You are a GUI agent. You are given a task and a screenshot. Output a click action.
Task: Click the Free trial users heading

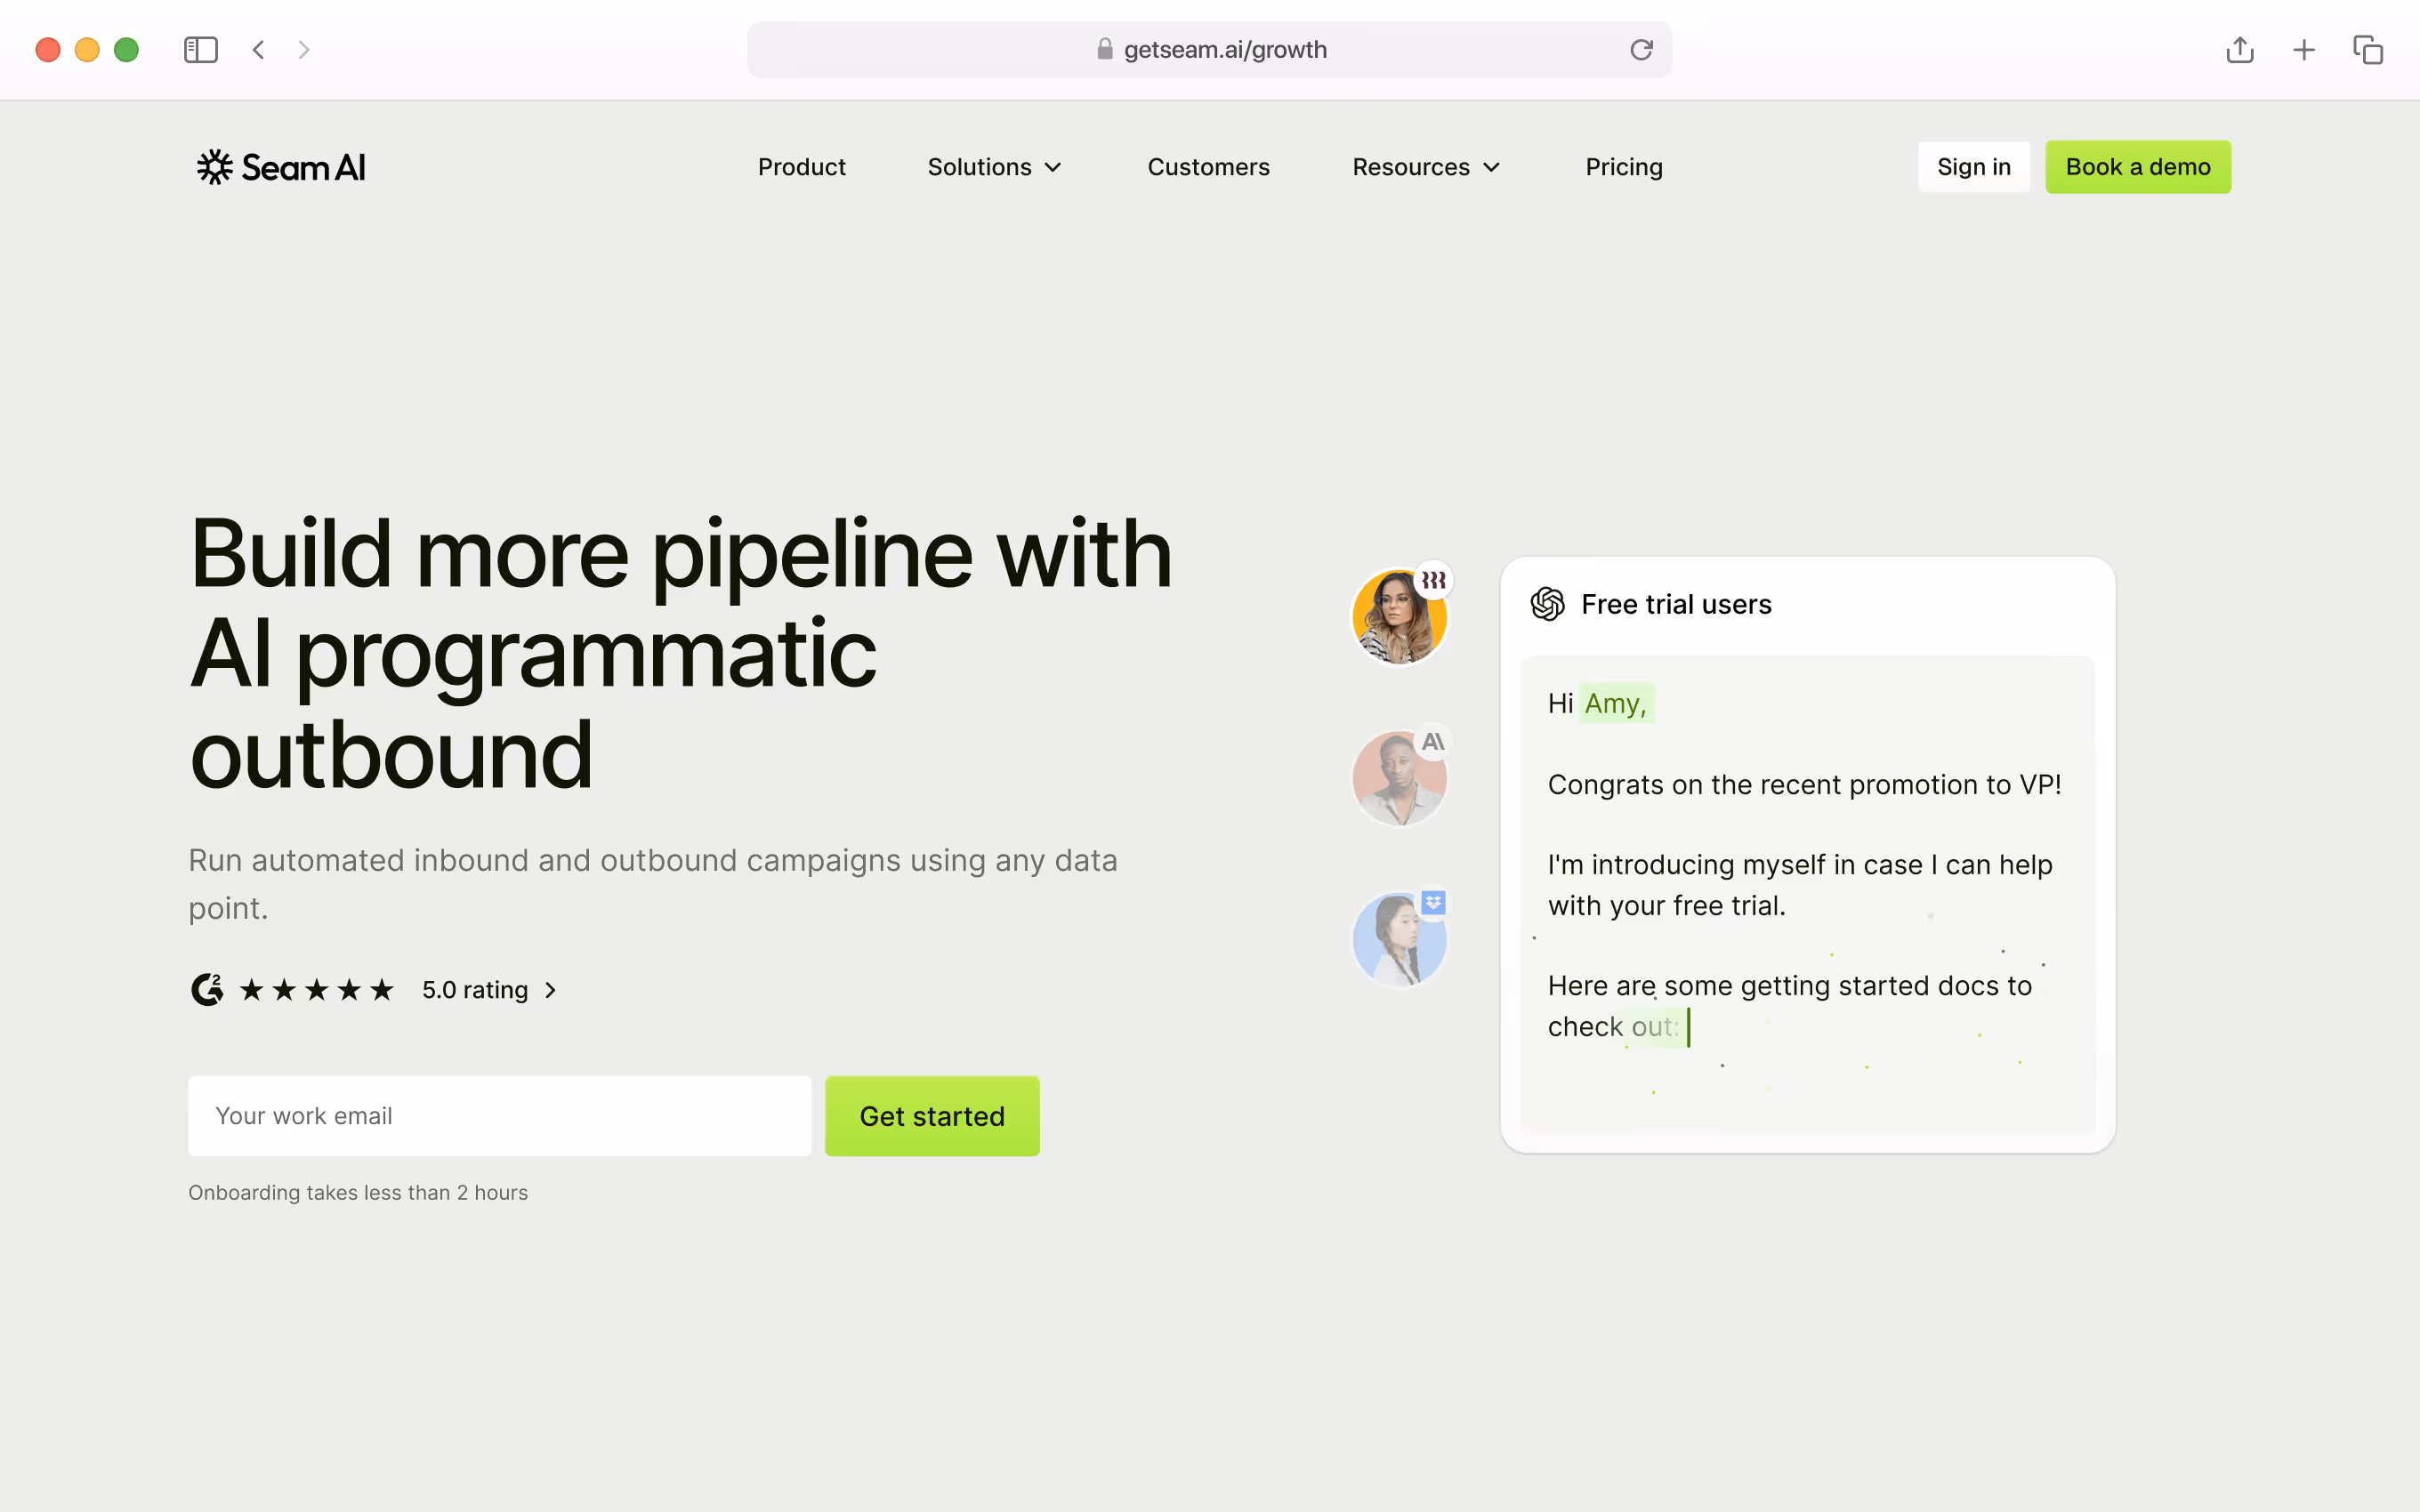pos(1676,604)
